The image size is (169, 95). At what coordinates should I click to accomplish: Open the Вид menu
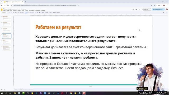[11, 10]
